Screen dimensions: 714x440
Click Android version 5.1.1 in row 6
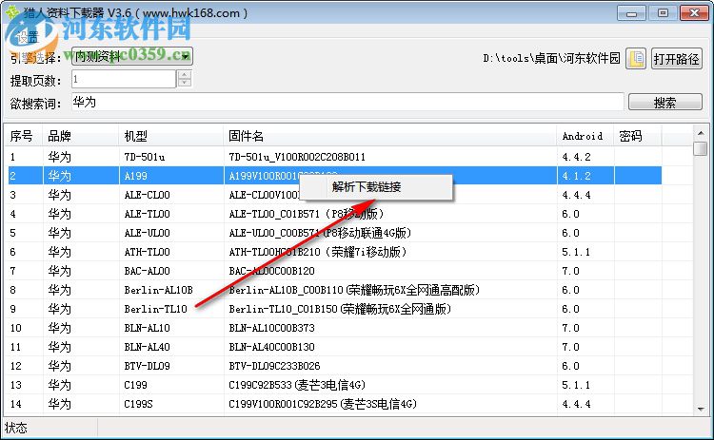click(576, 252)
